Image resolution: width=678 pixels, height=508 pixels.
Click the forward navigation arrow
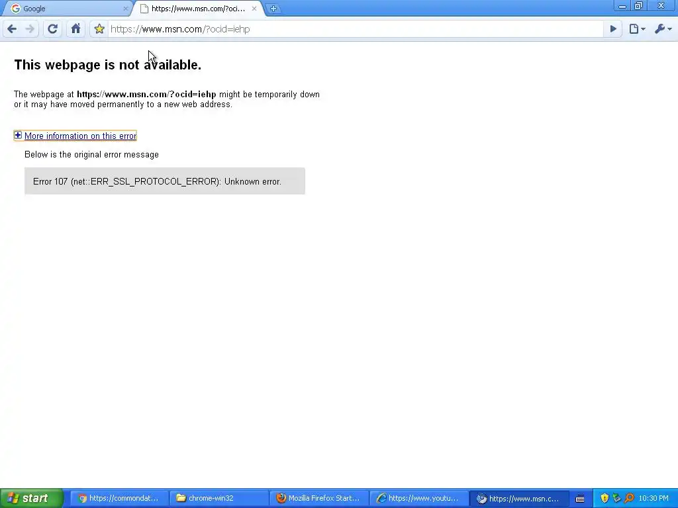[x=30, y=29]
